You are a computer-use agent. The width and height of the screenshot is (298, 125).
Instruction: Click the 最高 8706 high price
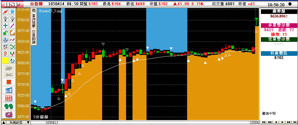pos(112,4)
